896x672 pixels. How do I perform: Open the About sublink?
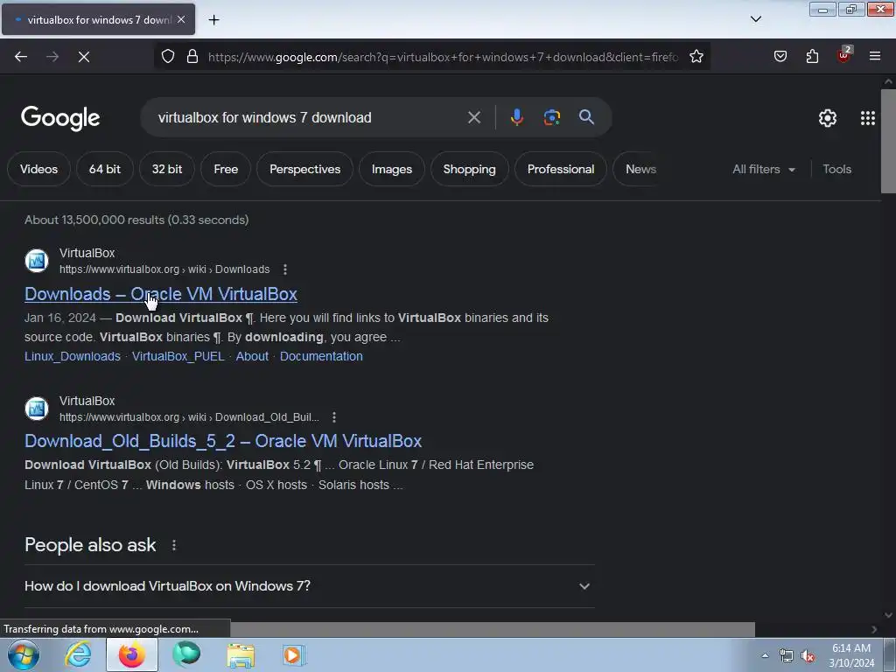click(252, 356)
